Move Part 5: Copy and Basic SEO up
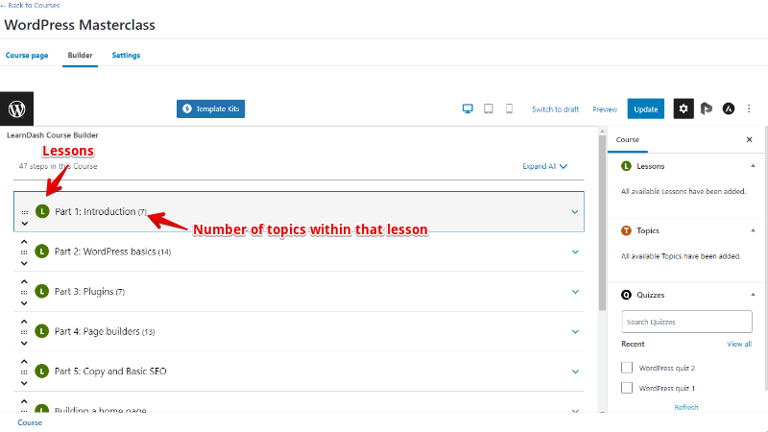768x432 pixels. pos(24,362)
